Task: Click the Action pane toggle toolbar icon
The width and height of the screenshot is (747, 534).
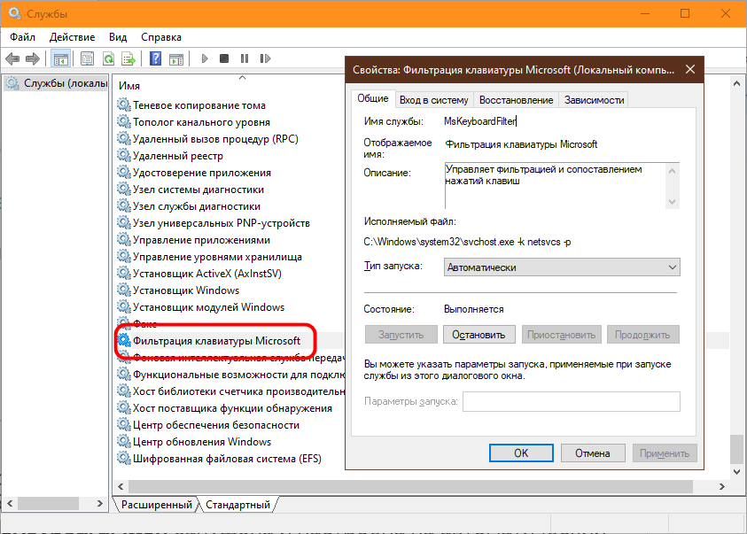Action: point(176,59)
